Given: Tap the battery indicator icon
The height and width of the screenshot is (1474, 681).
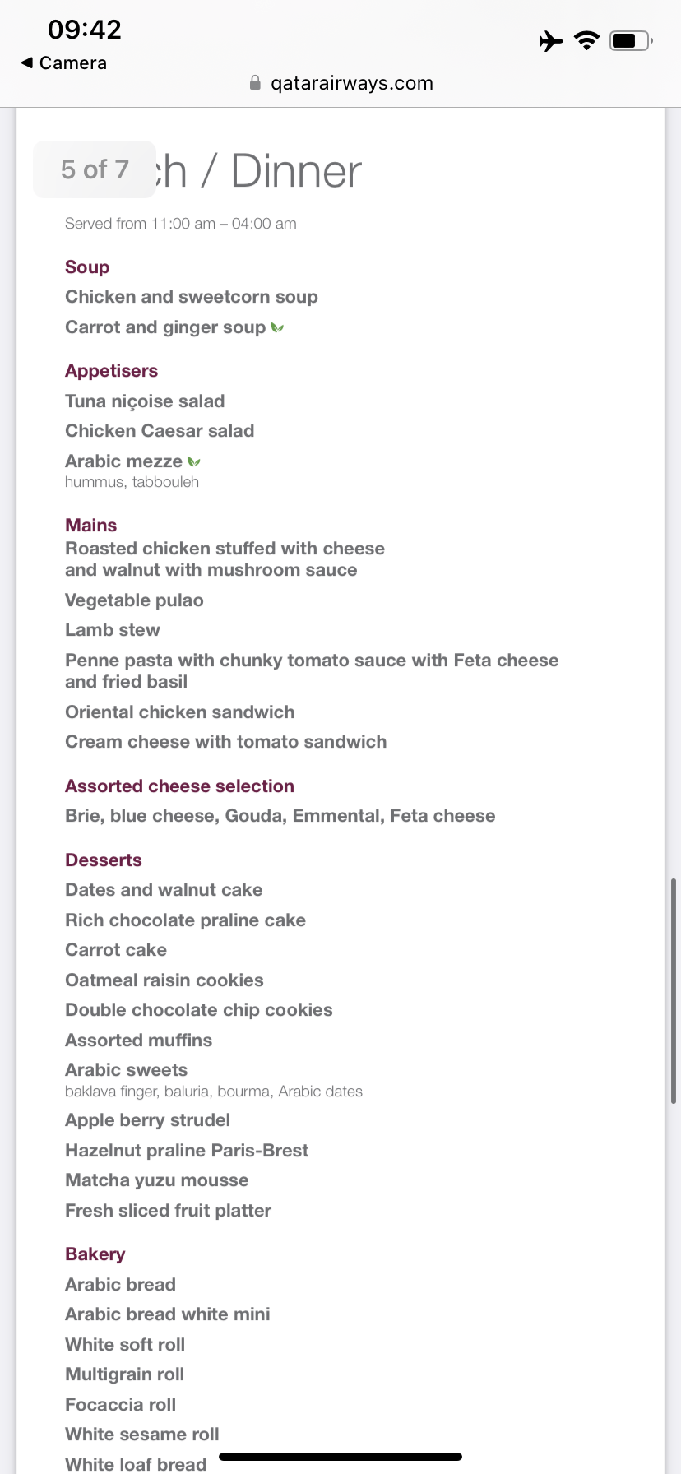Looking at the screenshot, I should (x=631, y=40).
